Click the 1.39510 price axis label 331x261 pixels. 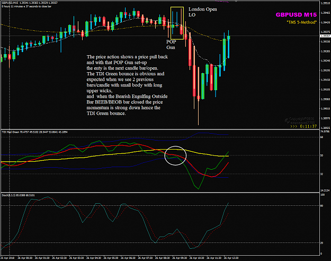[x=325, y=3]
